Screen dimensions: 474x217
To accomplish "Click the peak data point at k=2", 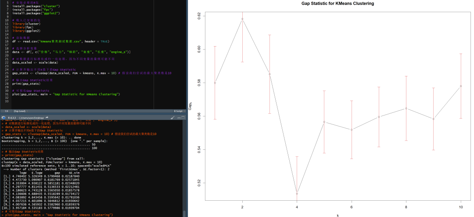I will tap(242, 19).
